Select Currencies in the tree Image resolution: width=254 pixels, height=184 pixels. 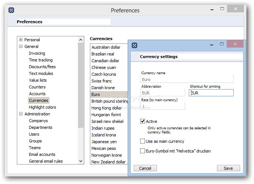[x=39, y=100]
